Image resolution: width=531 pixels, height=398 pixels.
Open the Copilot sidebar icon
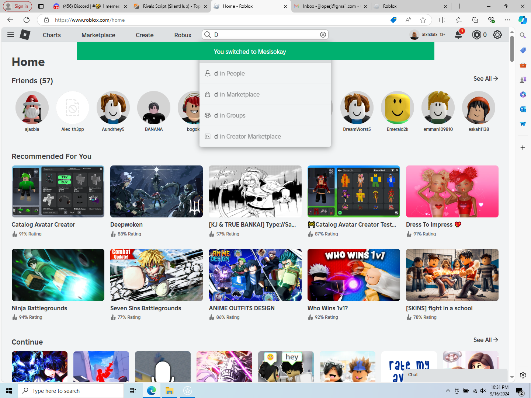[x=523, y=20]
